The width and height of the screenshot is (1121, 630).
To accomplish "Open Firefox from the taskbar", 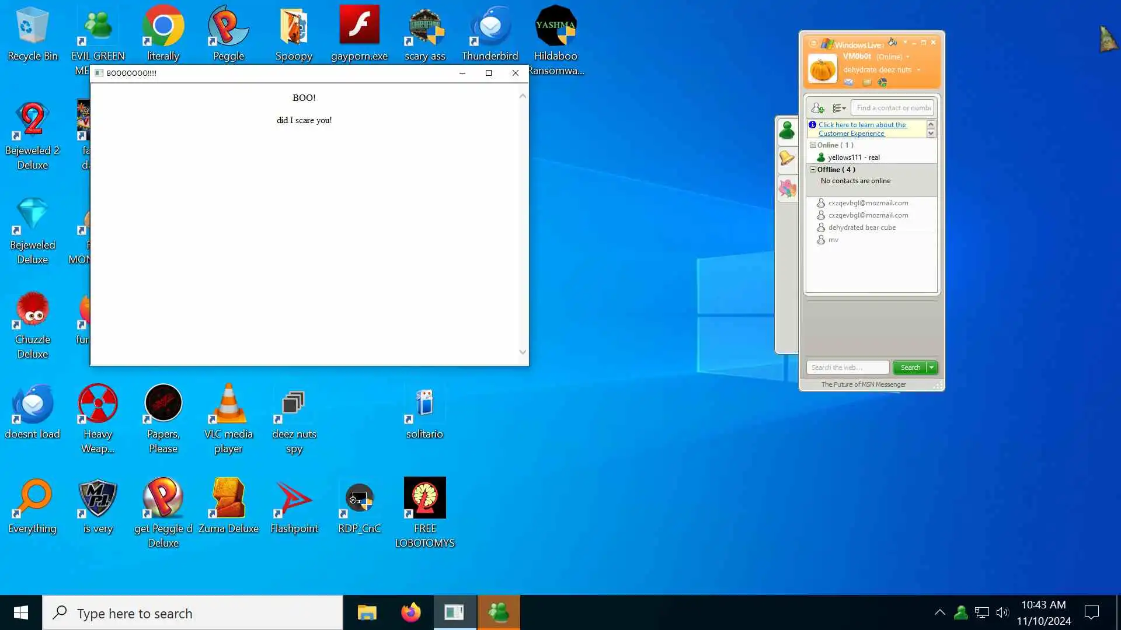I will pyautogui.click(x=410, y=612).
